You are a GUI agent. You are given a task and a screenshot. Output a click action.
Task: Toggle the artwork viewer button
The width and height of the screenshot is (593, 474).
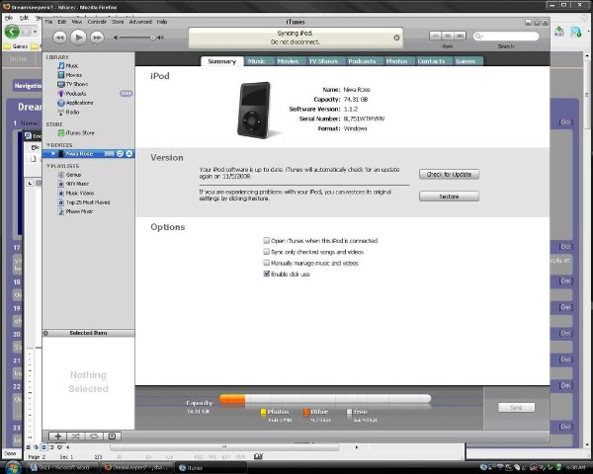tap(112, 436)
